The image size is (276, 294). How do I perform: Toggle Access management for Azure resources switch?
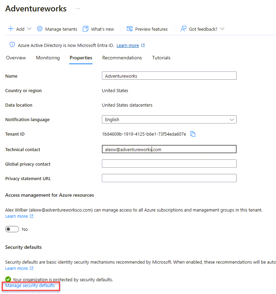[12, 229]
